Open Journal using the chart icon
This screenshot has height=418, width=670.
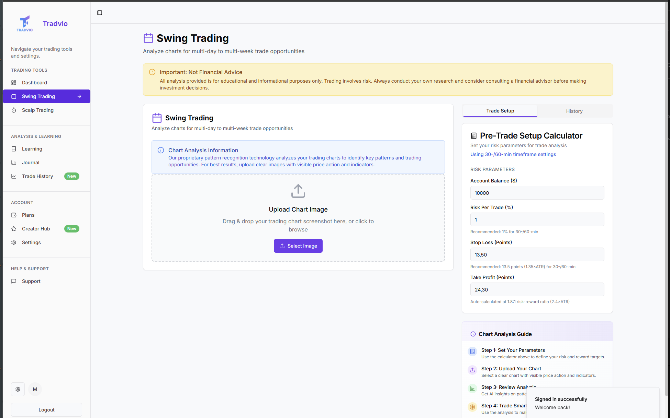[14, 163]
